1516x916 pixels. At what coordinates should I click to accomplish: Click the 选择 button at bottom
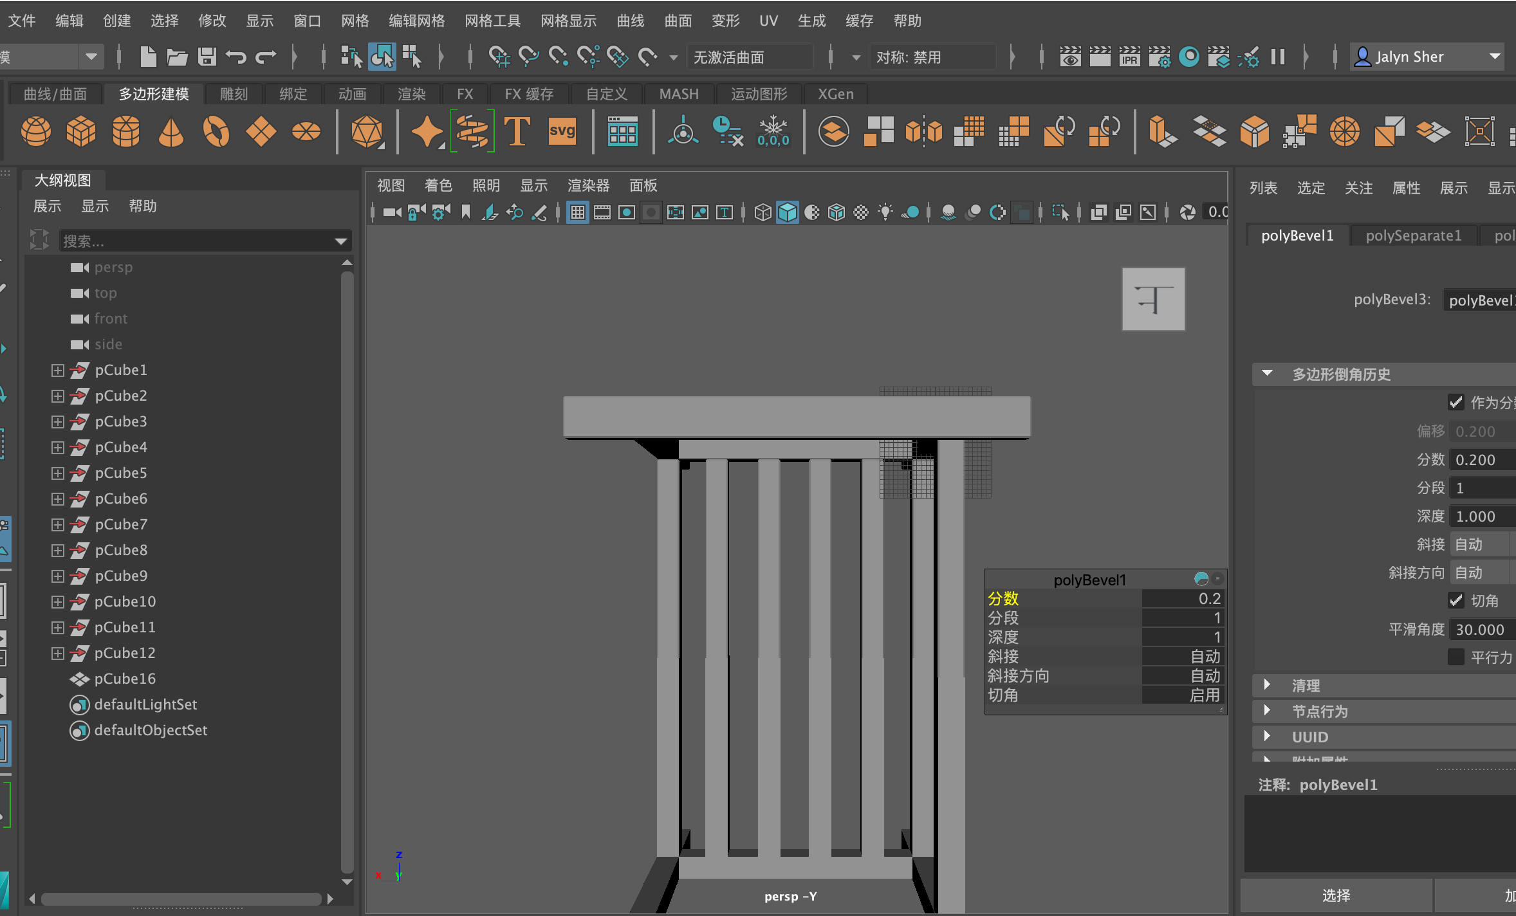point(1336,895)
